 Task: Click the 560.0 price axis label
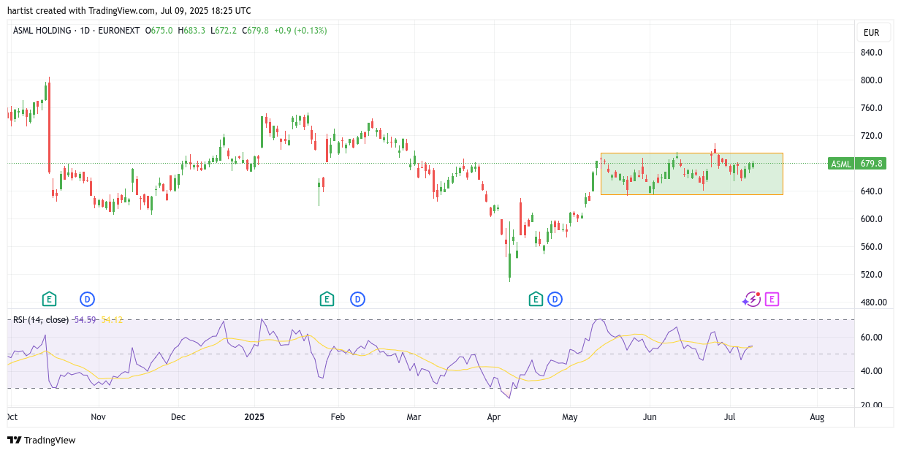871,247
